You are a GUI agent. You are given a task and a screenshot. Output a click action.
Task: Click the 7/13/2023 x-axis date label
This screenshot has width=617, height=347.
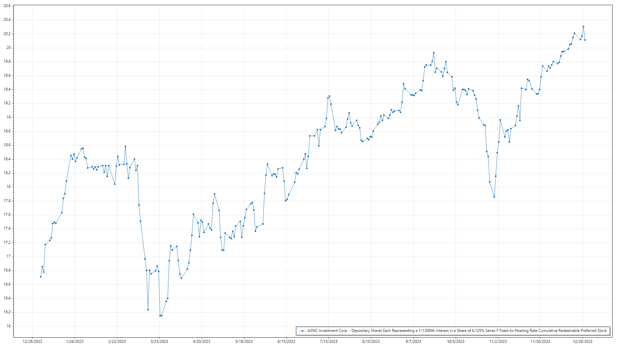pos(328,342)
